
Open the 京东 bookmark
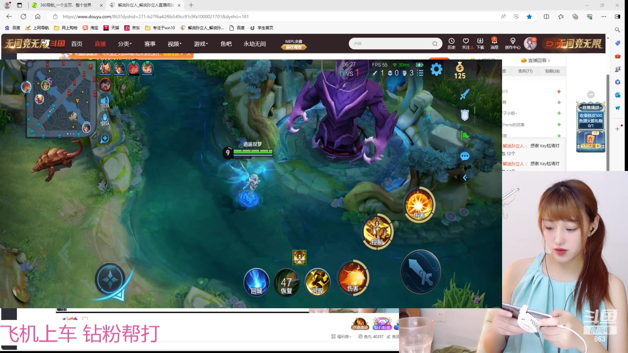[x=132, y=28]
